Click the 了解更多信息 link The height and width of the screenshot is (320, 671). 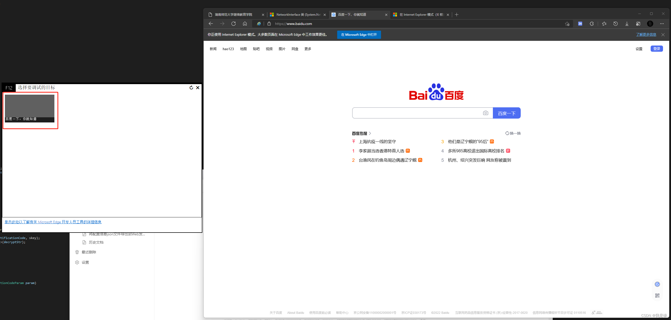pos(646,34)
